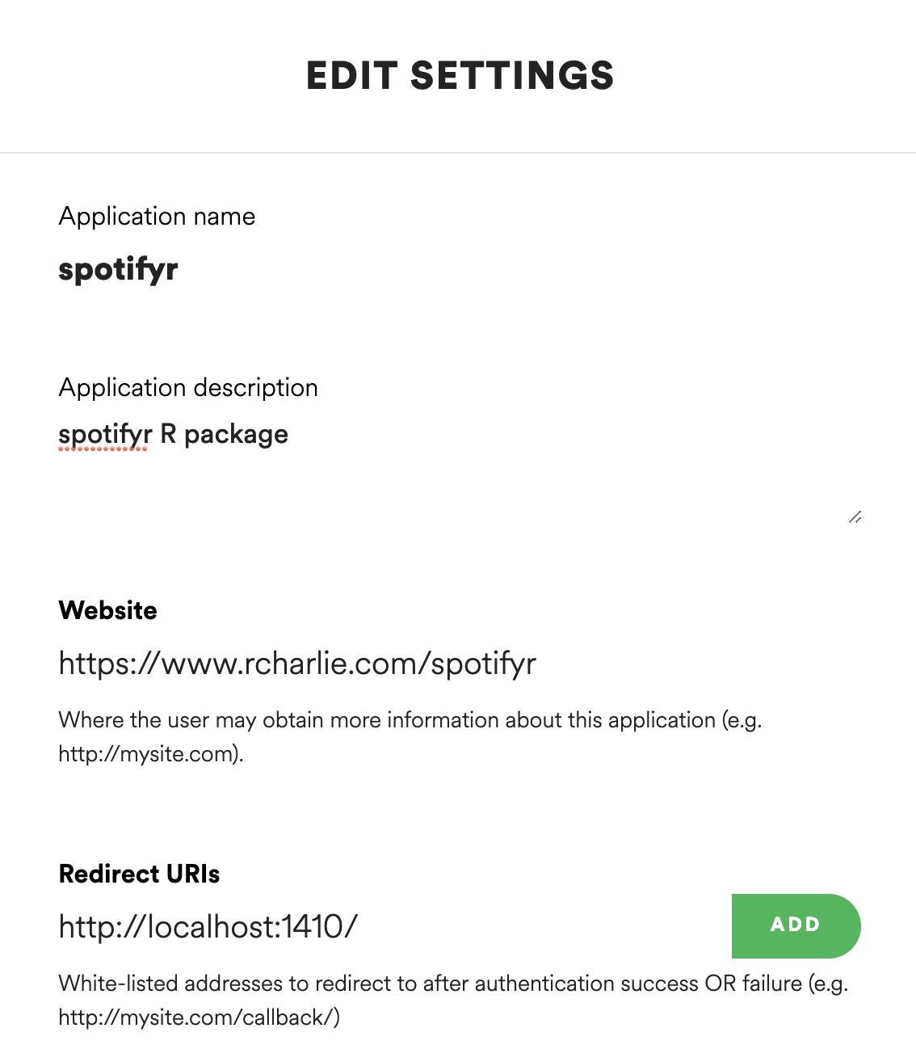This screenshot has width=916, height=1062.
Task: Click the bold Website label
Action: coord(107,610)
